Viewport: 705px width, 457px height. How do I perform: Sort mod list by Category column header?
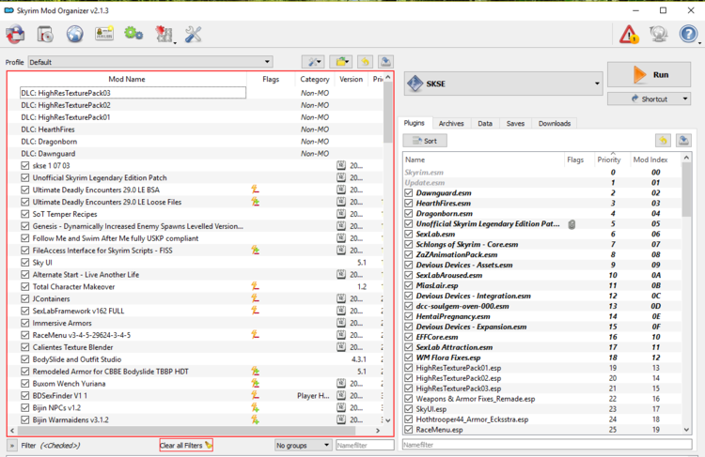315,79
